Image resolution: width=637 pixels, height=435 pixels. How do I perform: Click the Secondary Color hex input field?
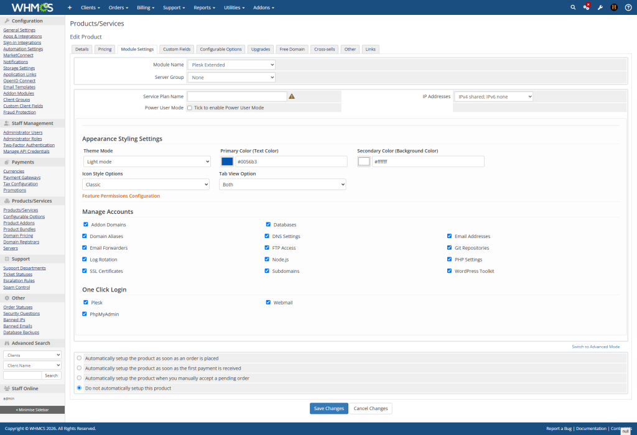(428, 162)
